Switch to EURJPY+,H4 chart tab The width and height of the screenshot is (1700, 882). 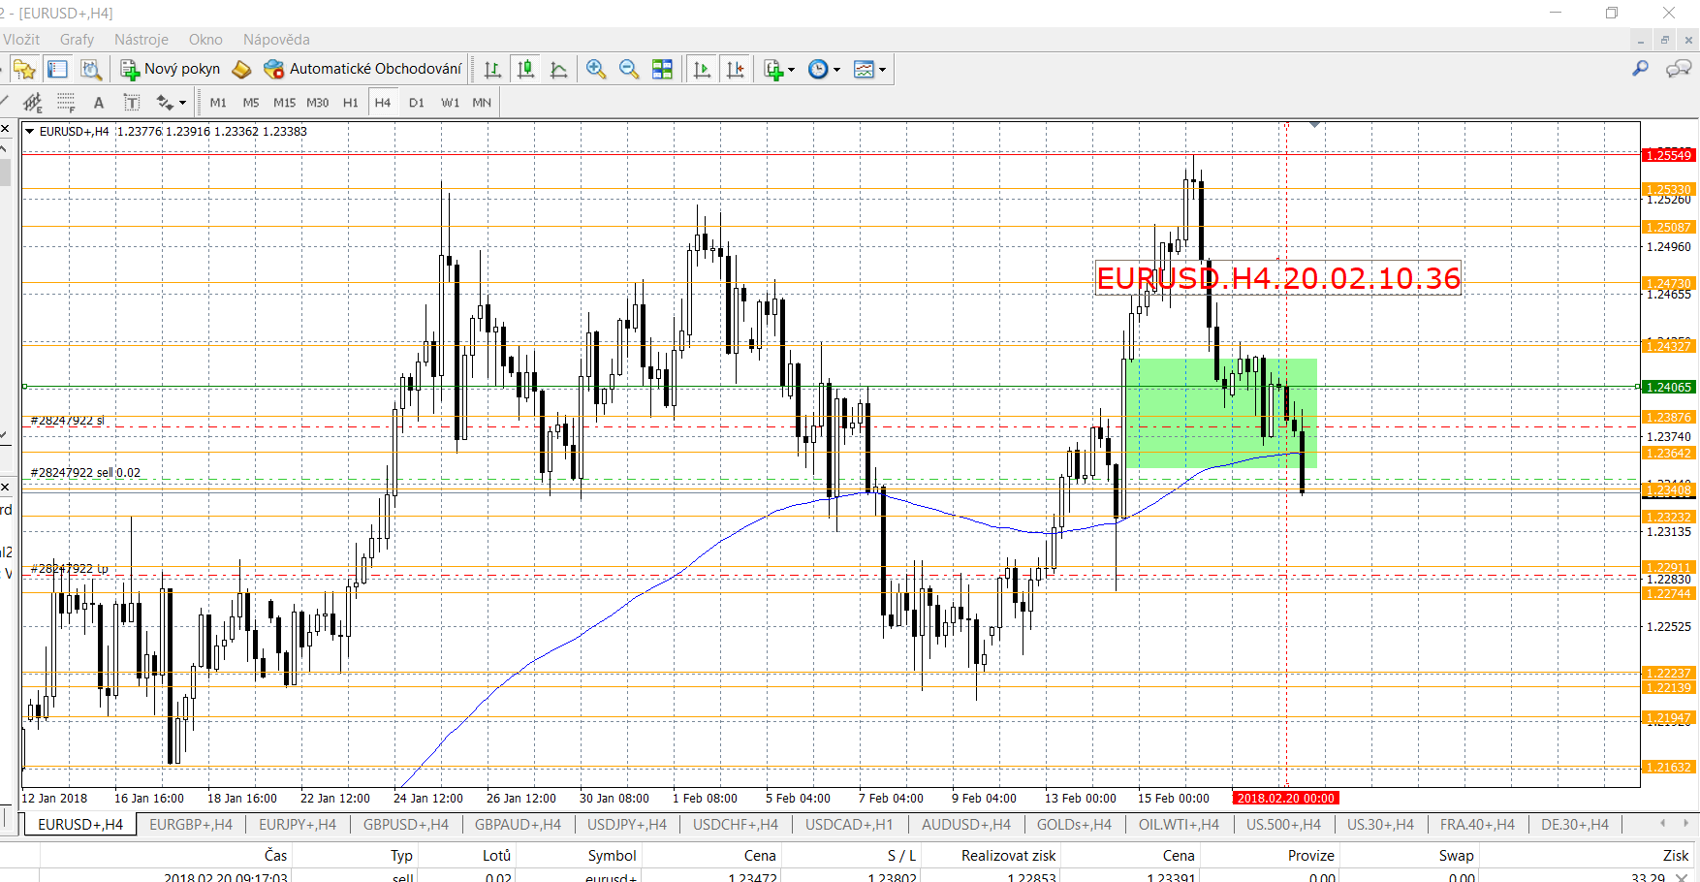(x=298, y=825)
